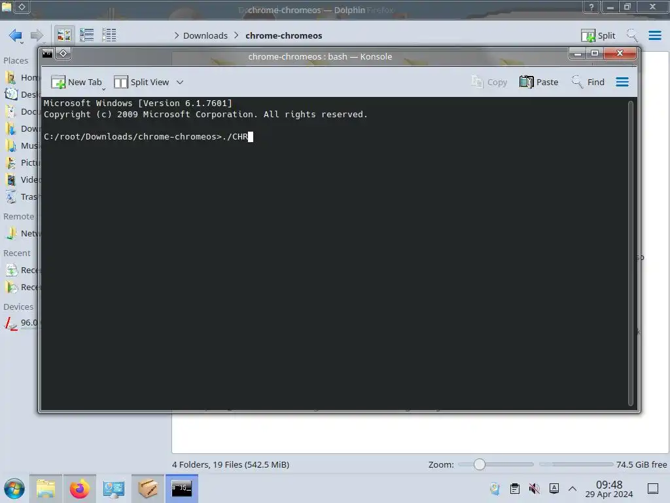This screenshot has height=503, width=670.
Task: Open Desktop in the Dolphin Places panel
Action: pos(22,94)
